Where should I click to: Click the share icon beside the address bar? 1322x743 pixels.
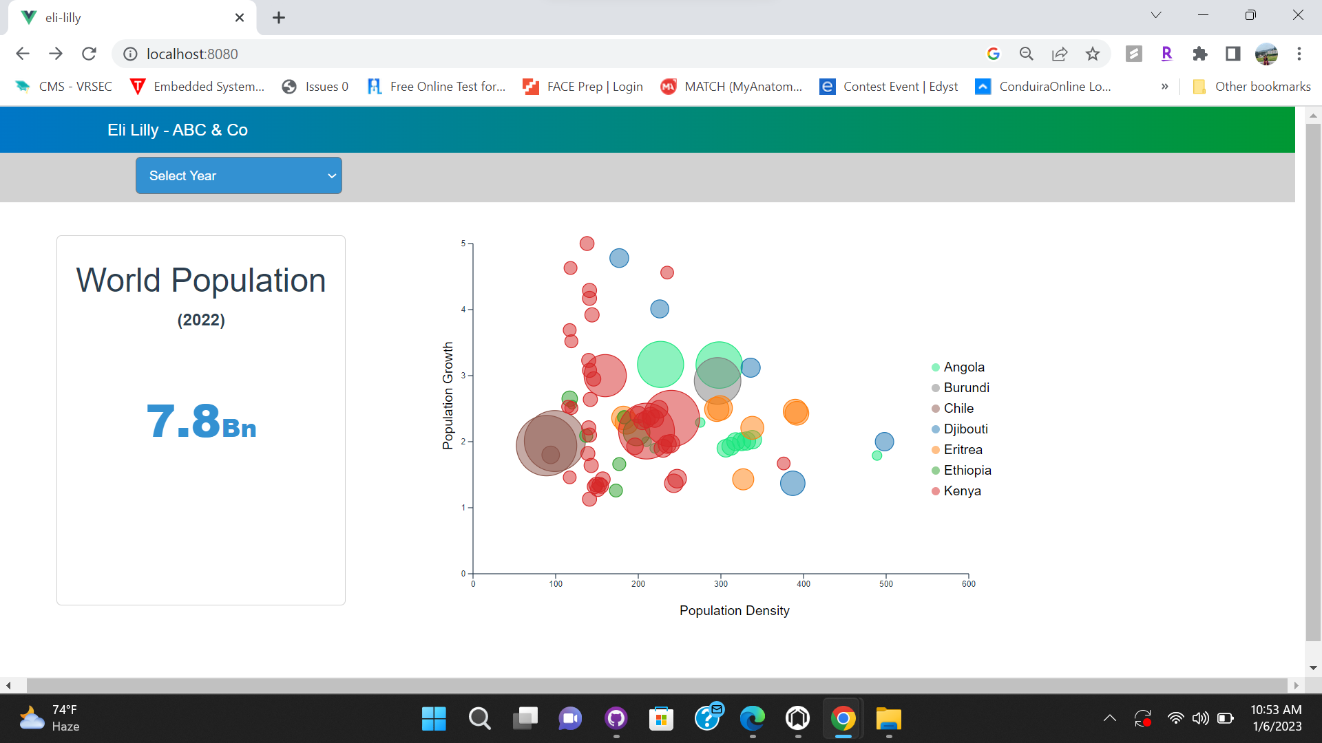(1060, 54)
